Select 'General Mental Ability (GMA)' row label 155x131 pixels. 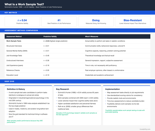tap(17, 51)
